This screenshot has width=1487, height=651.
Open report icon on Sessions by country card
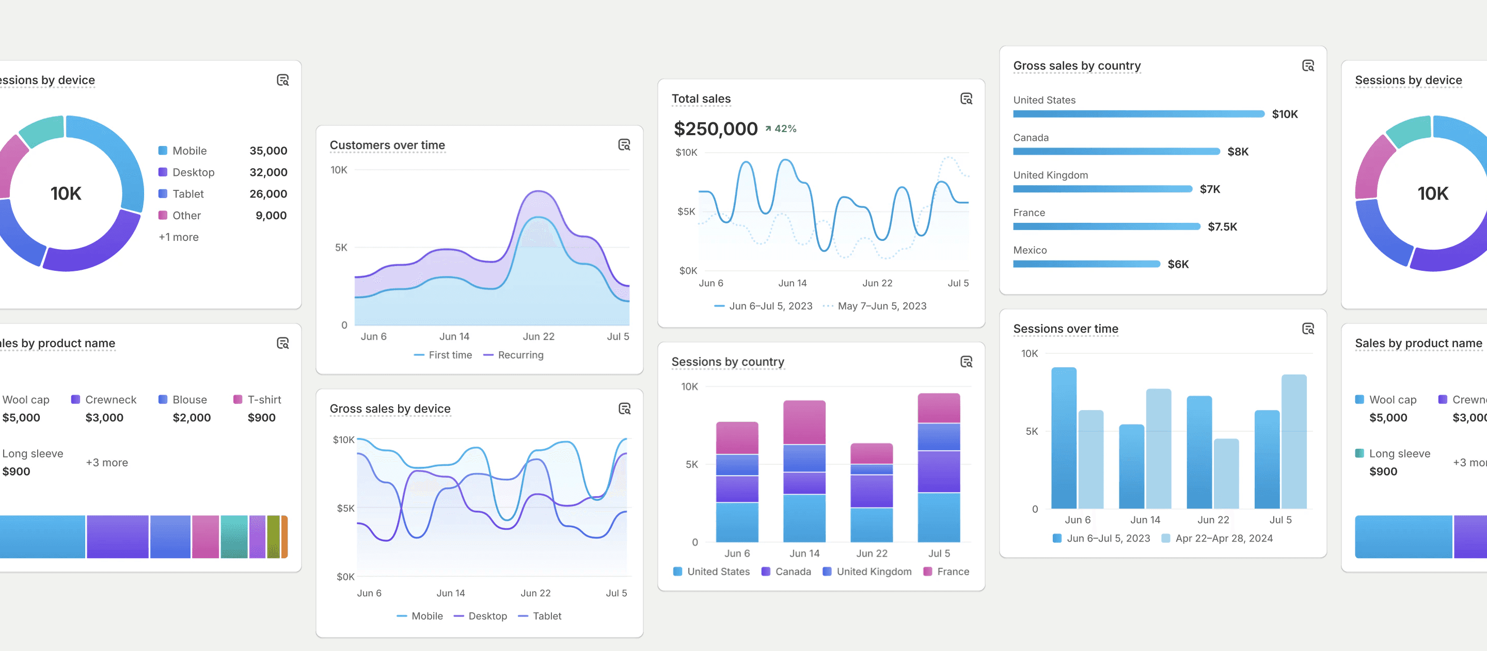tap(966, 362)
